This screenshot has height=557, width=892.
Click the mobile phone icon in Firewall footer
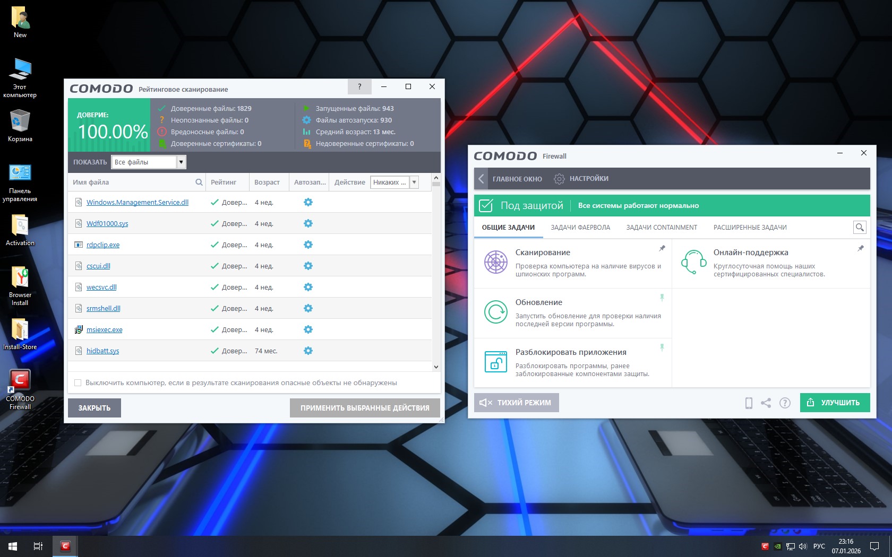click(749, 403)
